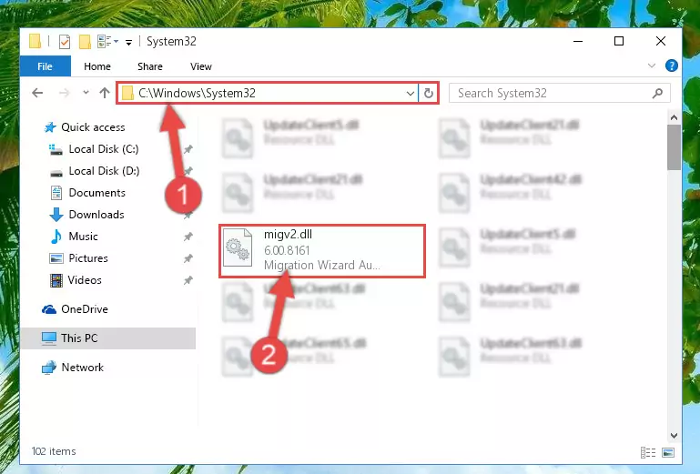Open the recent locations dropdown arrow
This screenshot has height=474, width=700.
click(86, 93)
